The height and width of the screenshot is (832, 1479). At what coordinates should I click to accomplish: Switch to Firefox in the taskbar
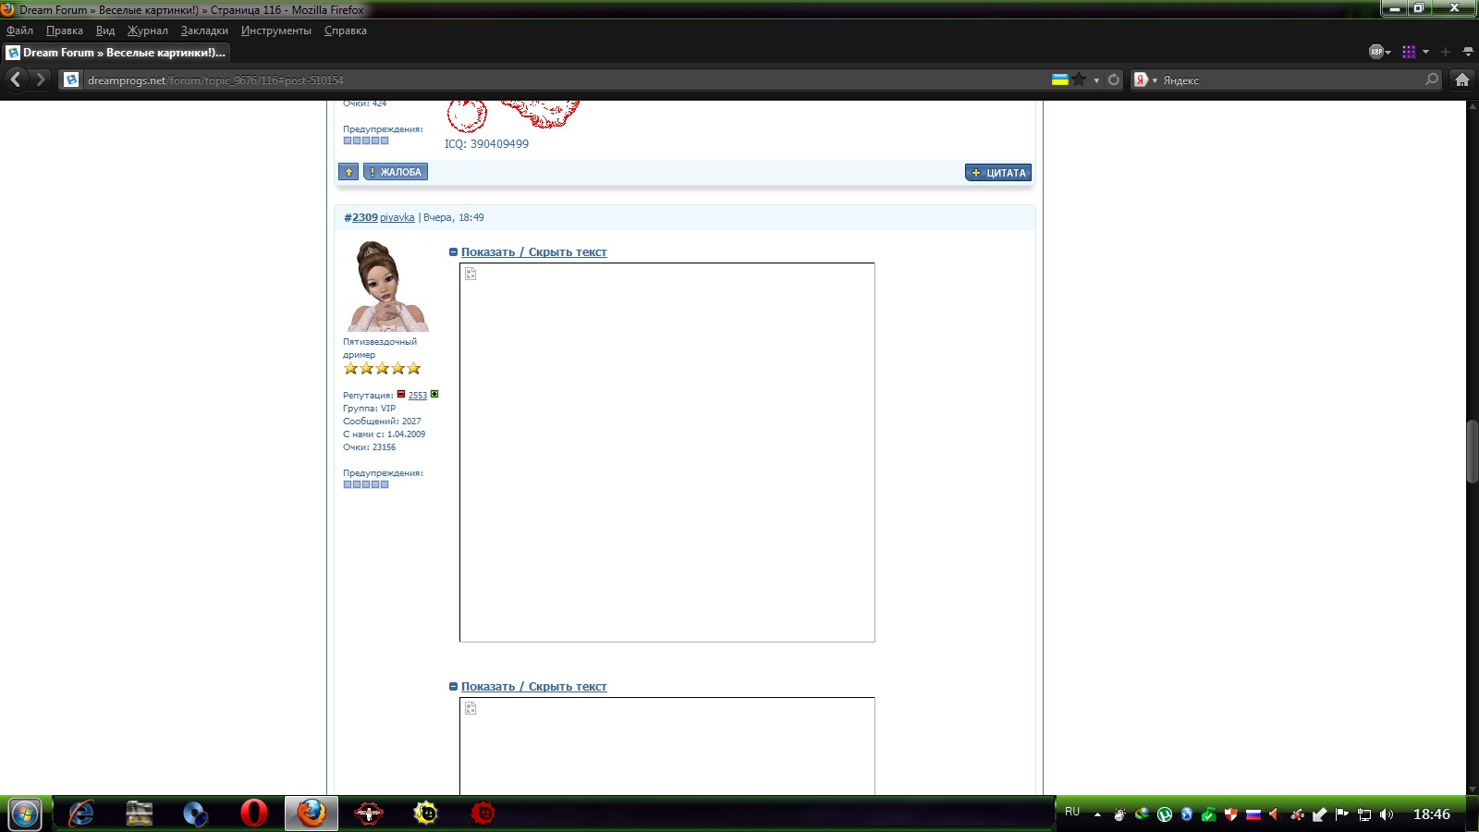pyautogui.click(x=312, y=814)
